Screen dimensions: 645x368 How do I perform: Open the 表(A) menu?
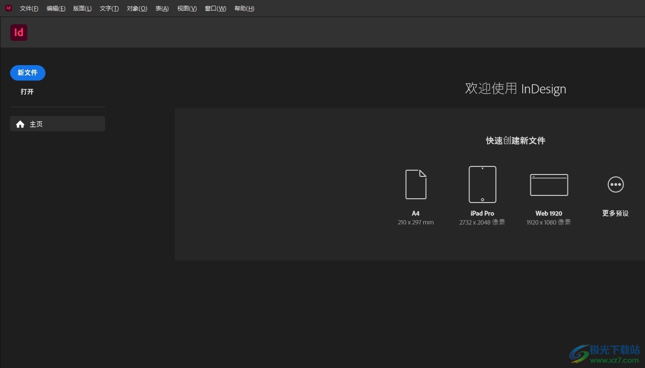162,9
